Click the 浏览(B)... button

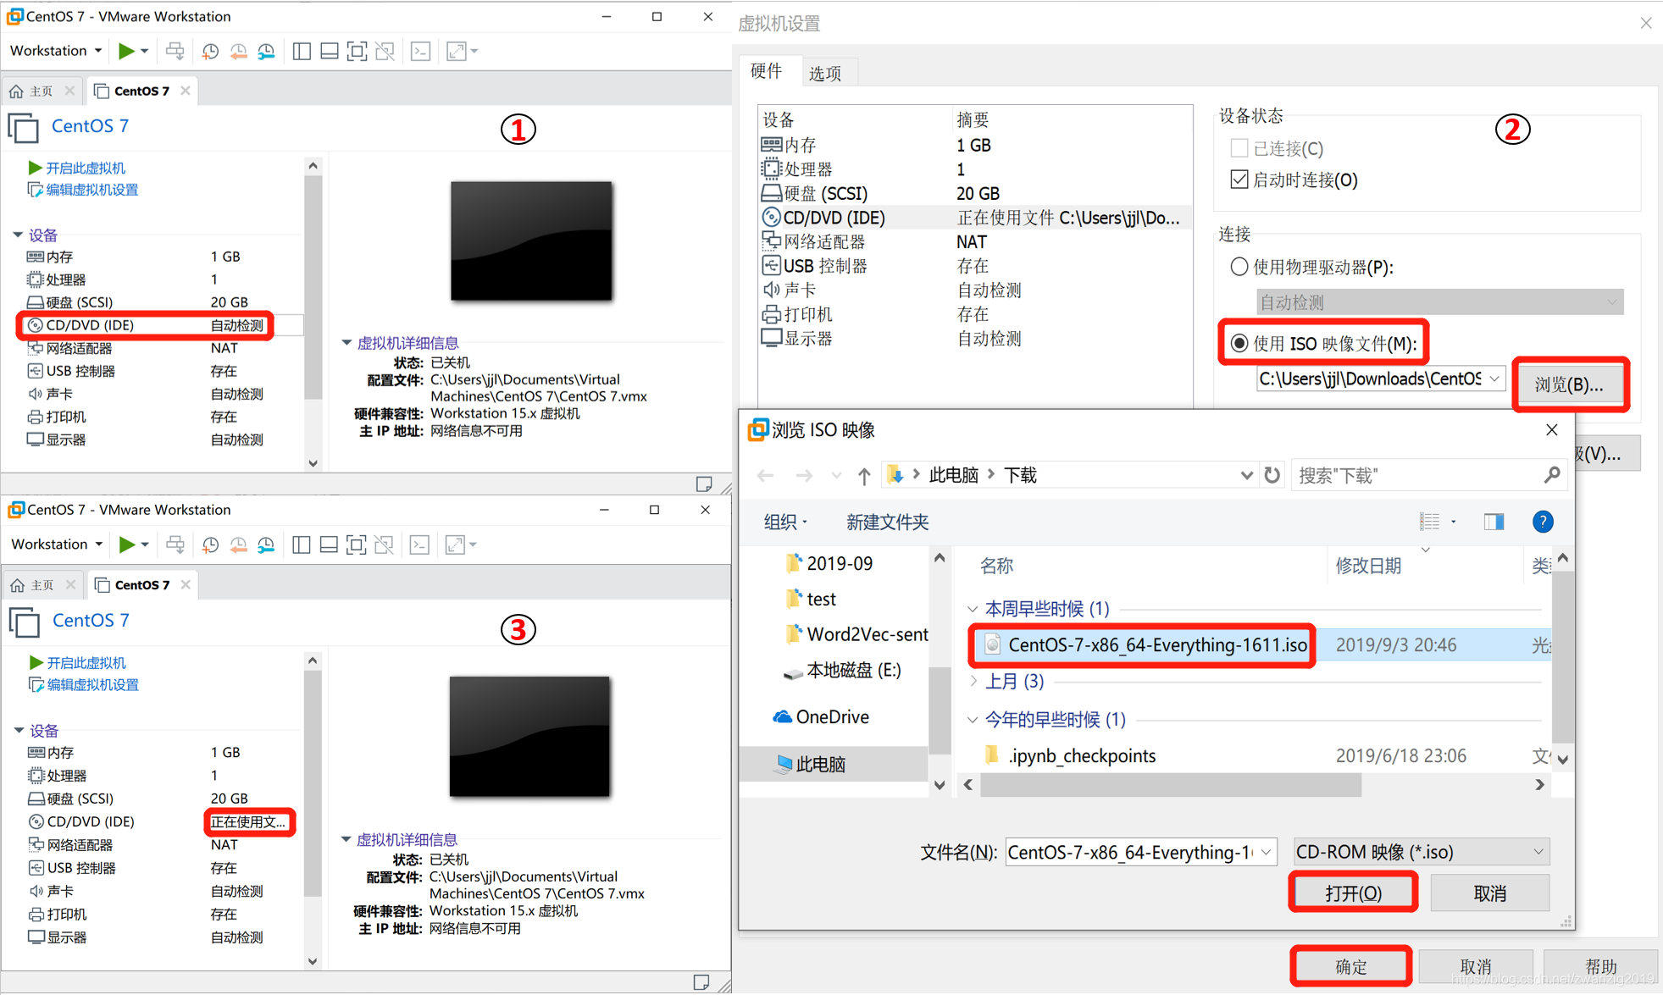coord(1569,384)
